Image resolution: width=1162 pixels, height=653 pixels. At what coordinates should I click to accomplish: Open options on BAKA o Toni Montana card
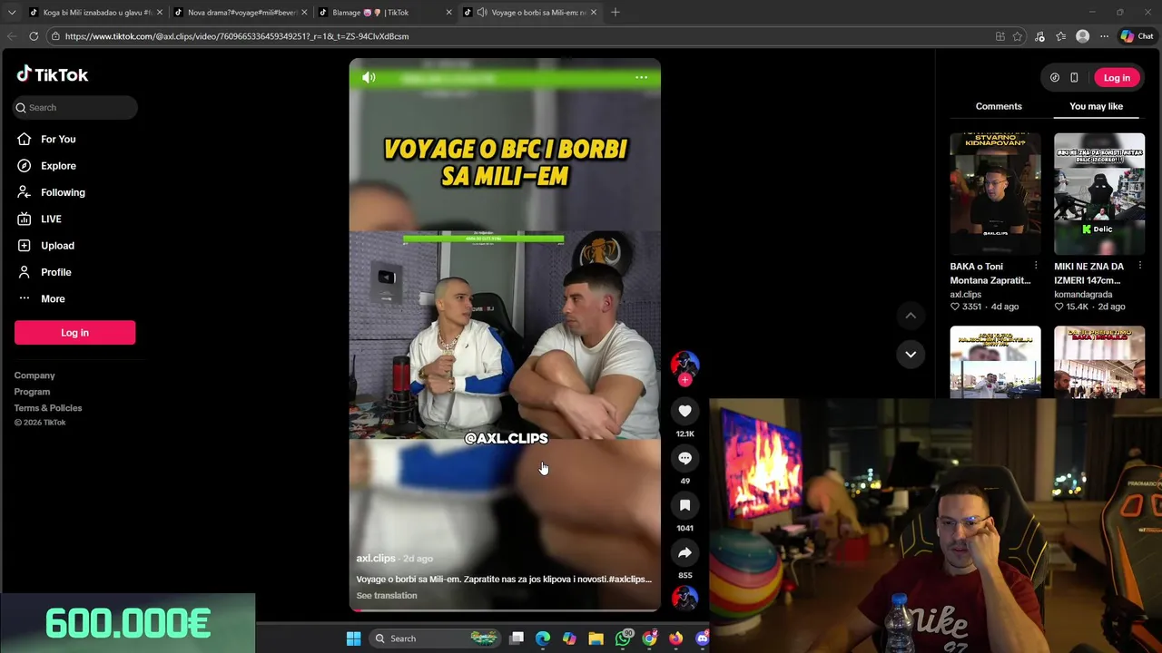[1036, 267]
